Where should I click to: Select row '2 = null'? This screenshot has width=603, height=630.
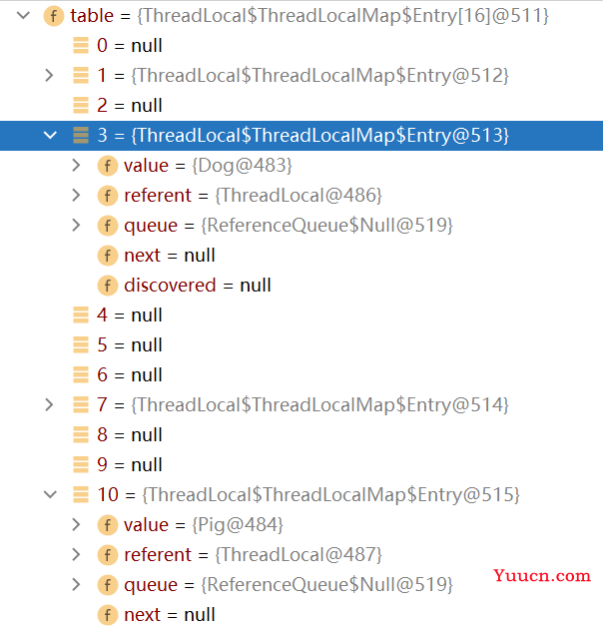[301, 105]
